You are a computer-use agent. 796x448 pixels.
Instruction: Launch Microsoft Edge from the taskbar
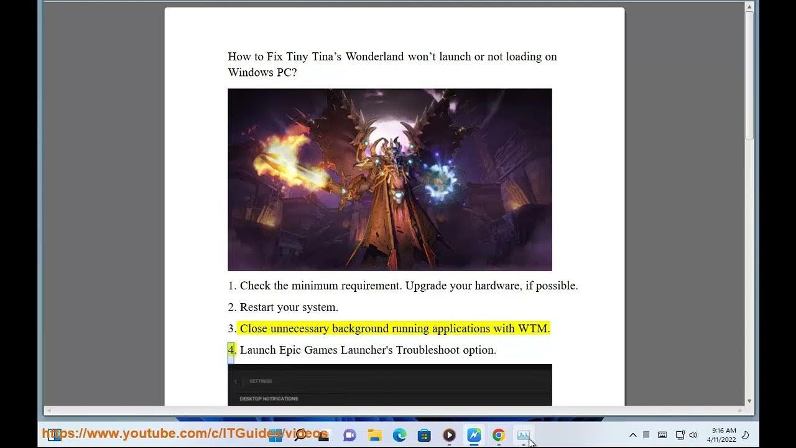point(399,435)
